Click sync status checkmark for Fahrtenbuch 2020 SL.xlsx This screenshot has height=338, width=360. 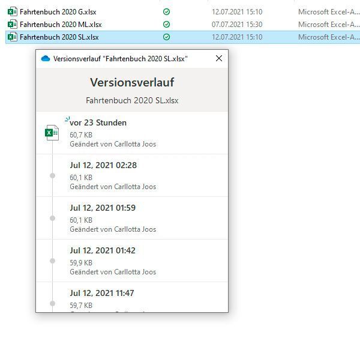point(166,37)
